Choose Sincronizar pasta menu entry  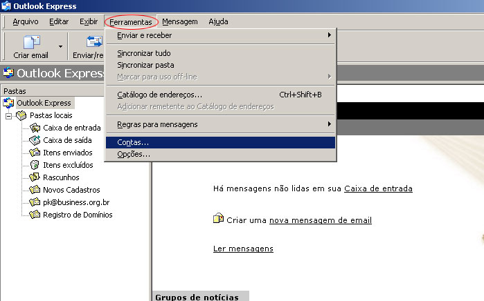coord(220,66)
